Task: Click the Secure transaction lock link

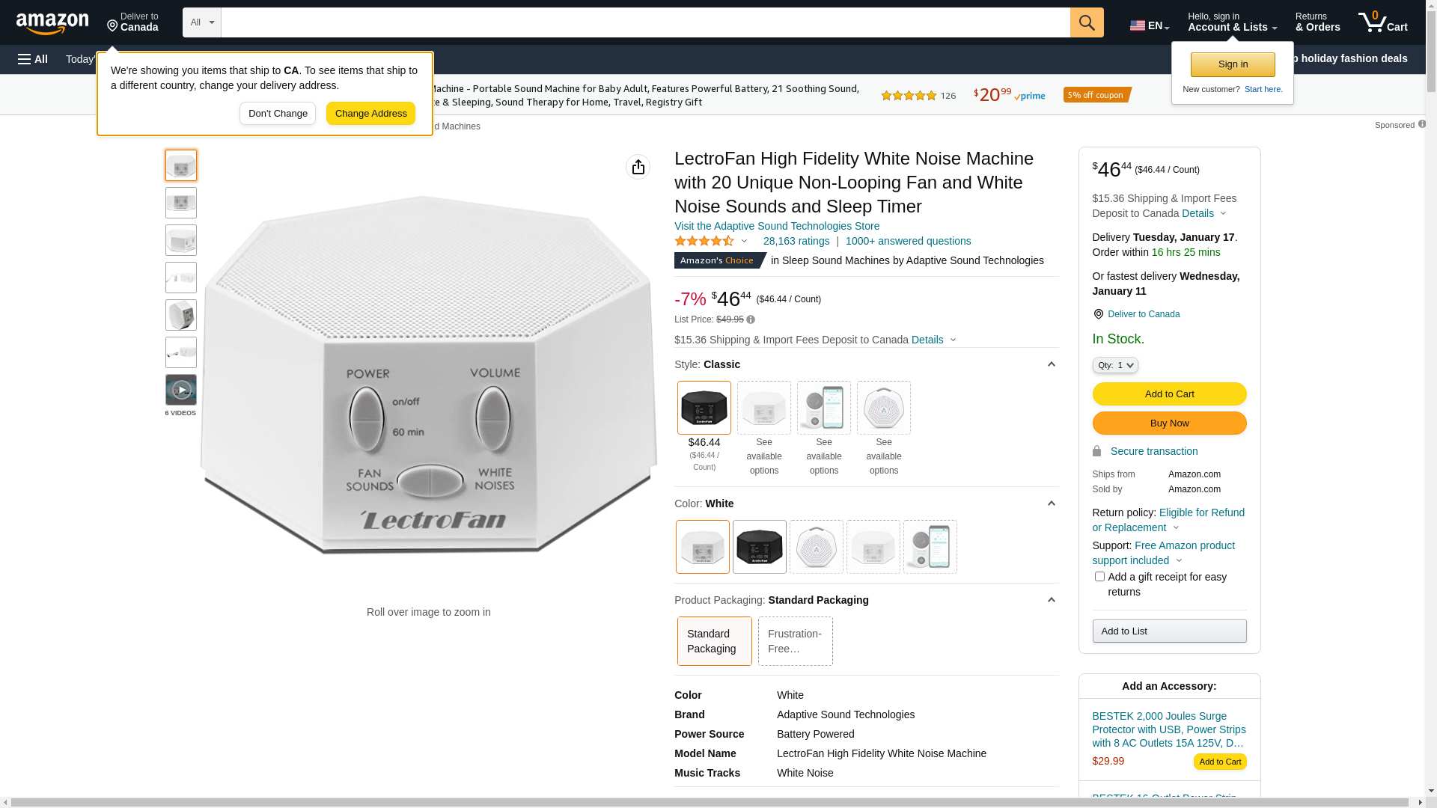Action: click(1154, 451)
